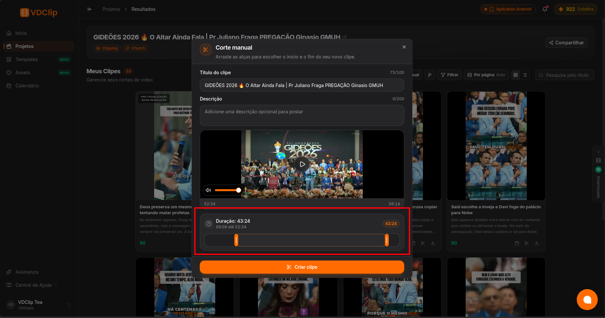The image size is (605, 318).
Task: Click the scissors icon in Corte manual header
Action: 206,50
